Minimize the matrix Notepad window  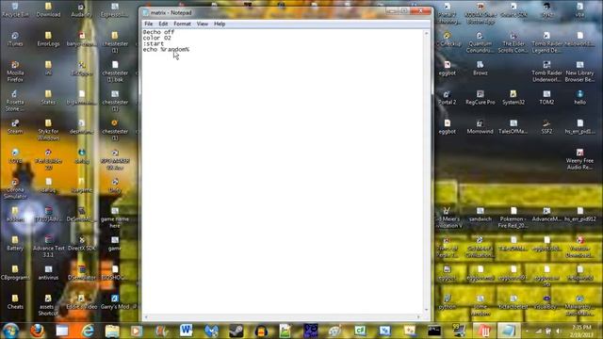392,11
